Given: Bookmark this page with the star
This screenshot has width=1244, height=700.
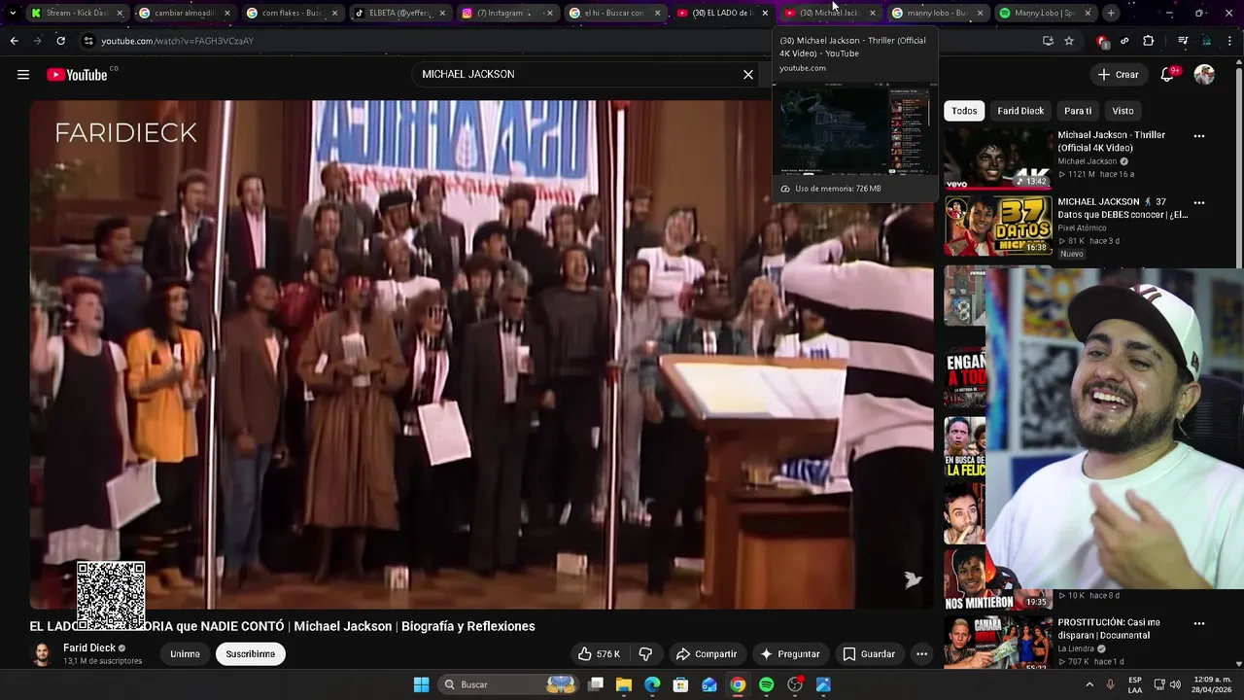Looking at the screenshot, I should [x=1069, y=41].
